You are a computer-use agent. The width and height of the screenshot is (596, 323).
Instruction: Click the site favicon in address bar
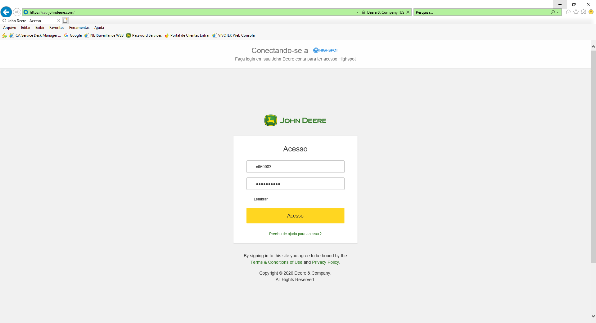26,12
